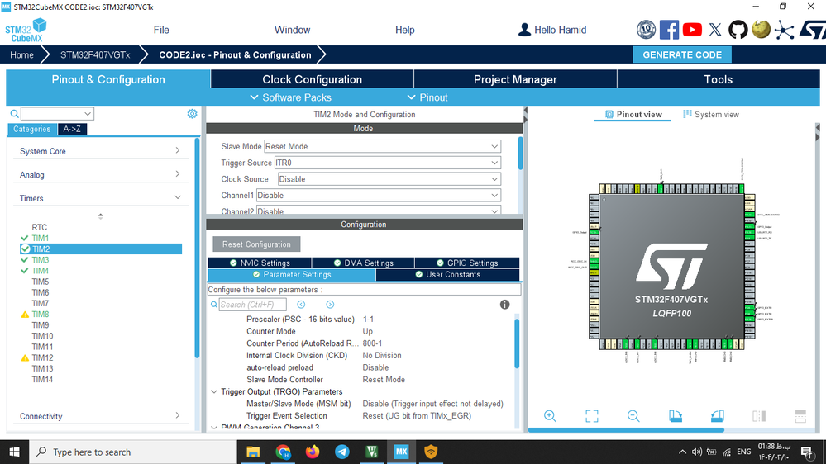The width and height of the screenshot is (826, 464).
Task: Switch to Tools tab
Action: tap(718, 79)
